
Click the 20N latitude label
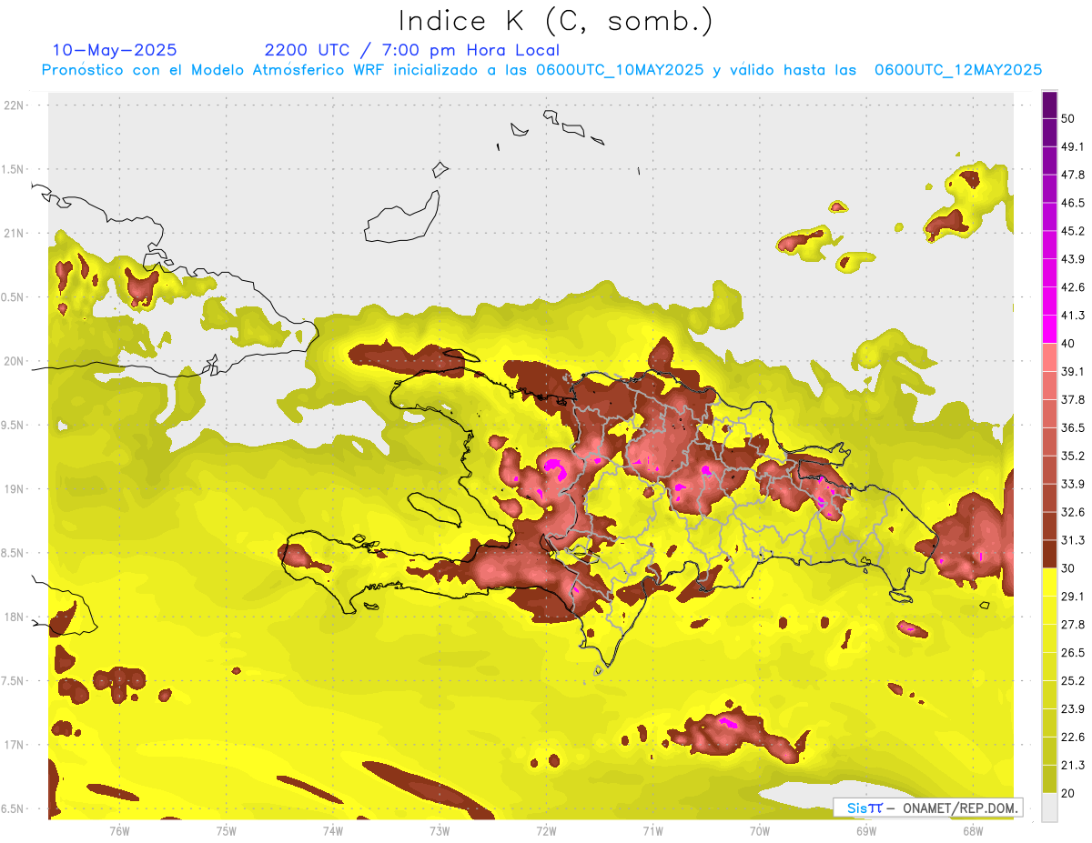[15, 361]
